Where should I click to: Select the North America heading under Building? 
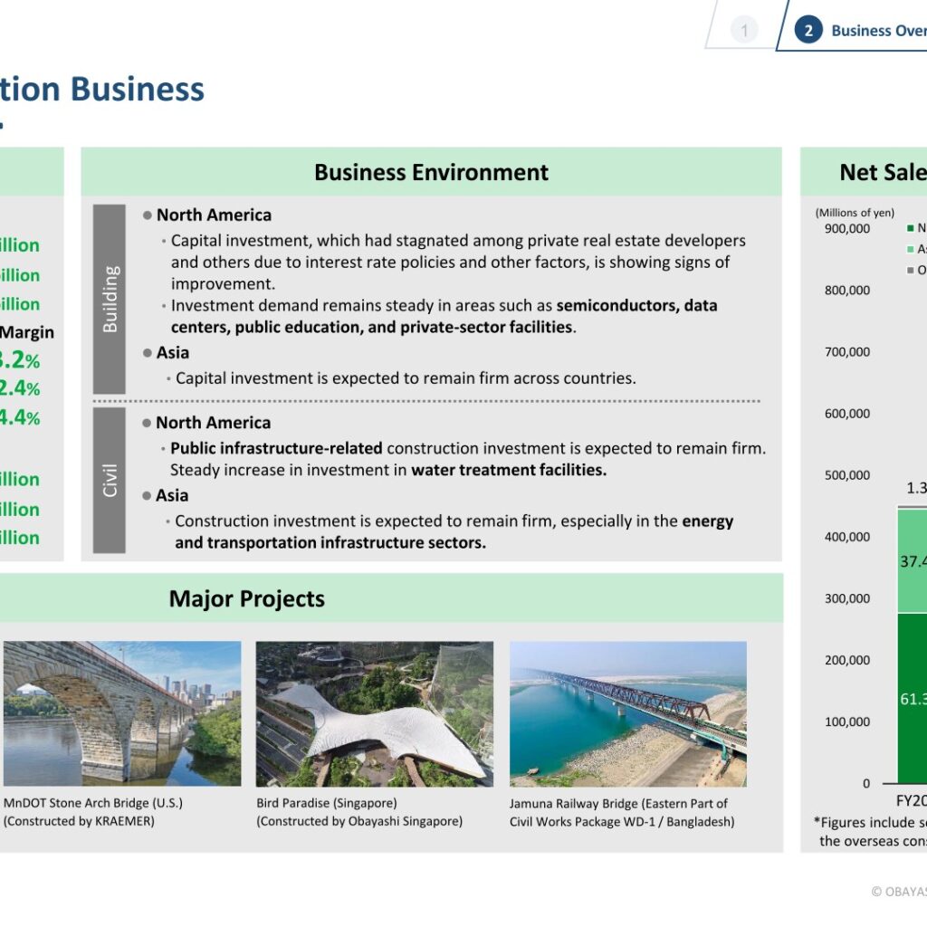[214, 215]
